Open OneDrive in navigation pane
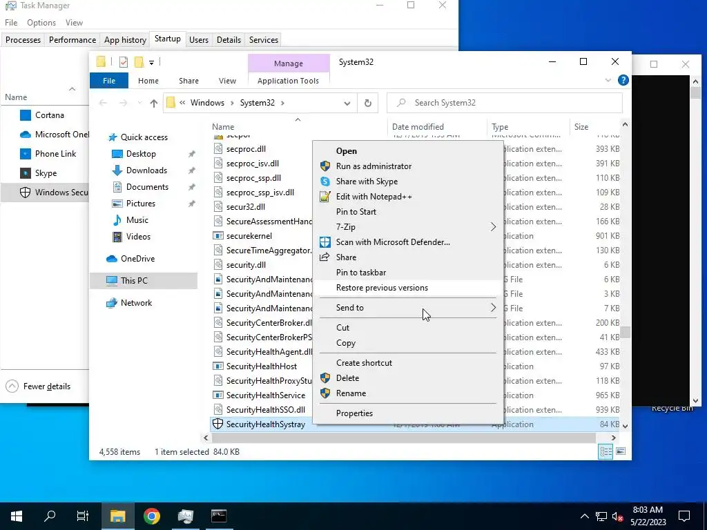 (137, 259)
